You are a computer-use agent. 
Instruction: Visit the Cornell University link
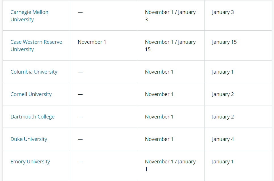pyautogui.click(x=31, y=94)
